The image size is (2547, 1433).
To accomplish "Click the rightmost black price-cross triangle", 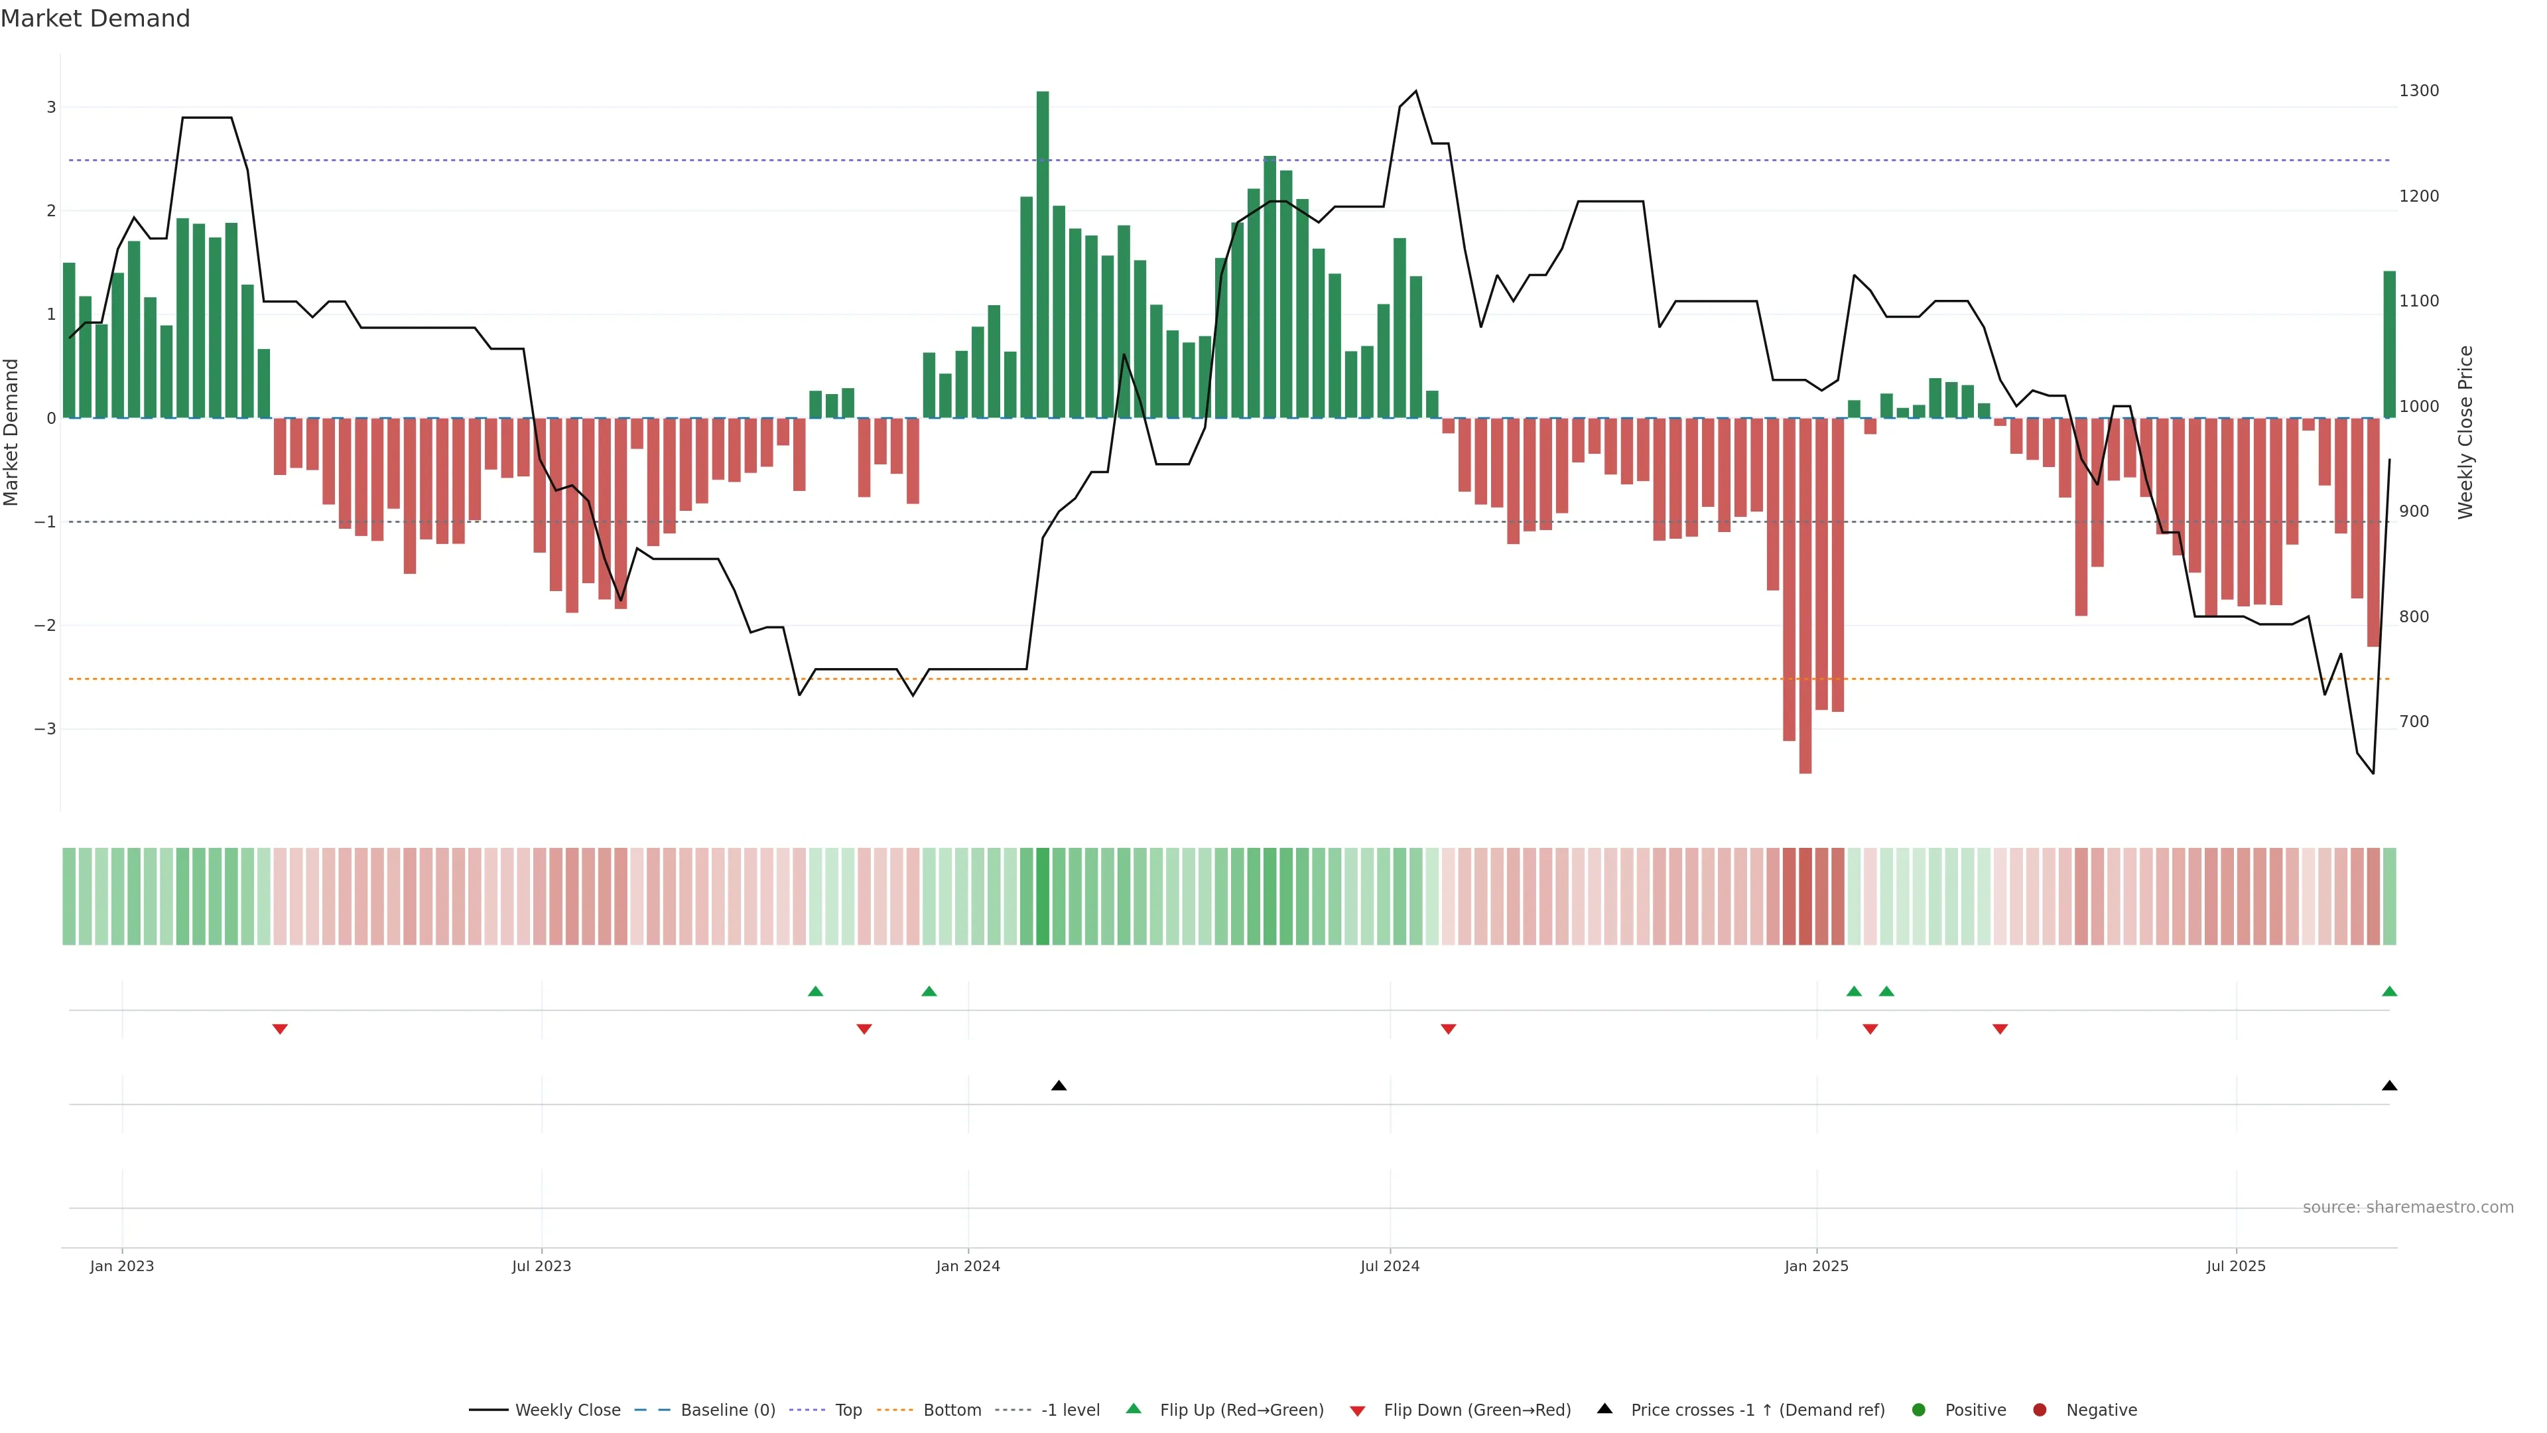I will coord(2390,1086).
